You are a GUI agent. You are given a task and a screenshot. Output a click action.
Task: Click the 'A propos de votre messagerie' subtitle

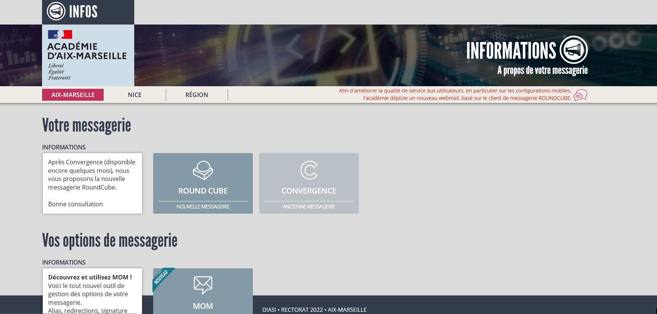point(542,70)
